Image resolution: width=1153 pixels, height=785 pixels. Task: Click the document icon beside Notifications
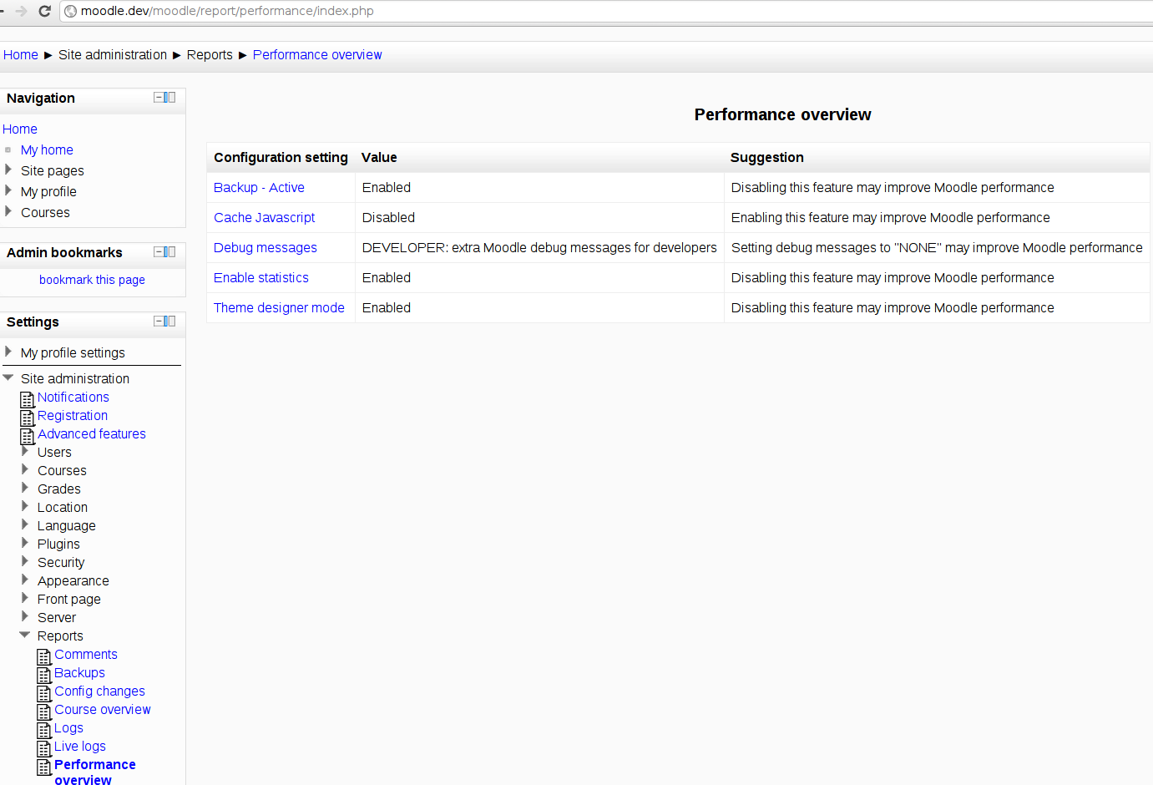pyautogui.click(x=28, y=399)
